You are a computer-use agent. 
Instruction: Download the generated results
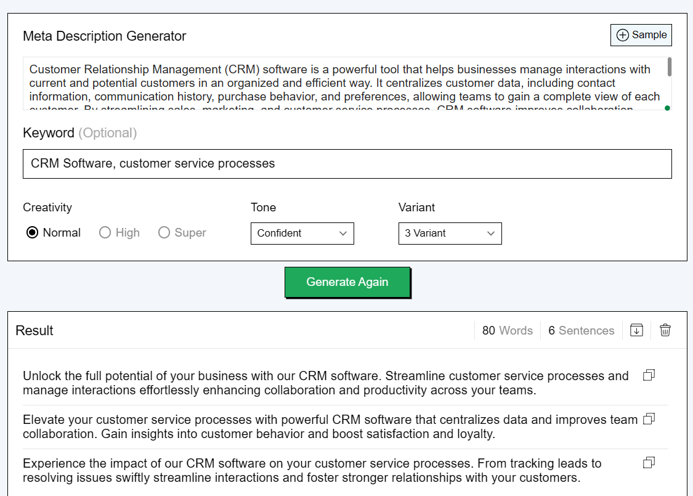pos(636,330)
